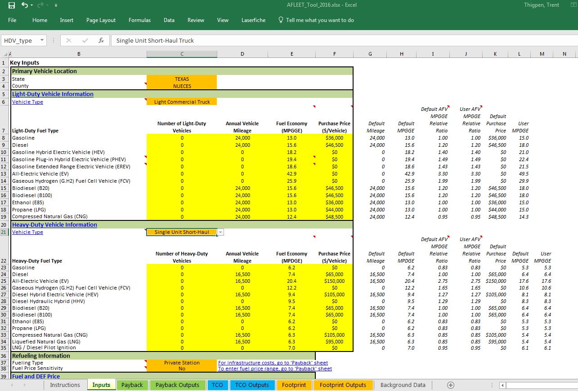The height and width of the screenshot is (391, 578).
Task: Switch to the Home ribbon tab
Action: [x=40, y=20]
